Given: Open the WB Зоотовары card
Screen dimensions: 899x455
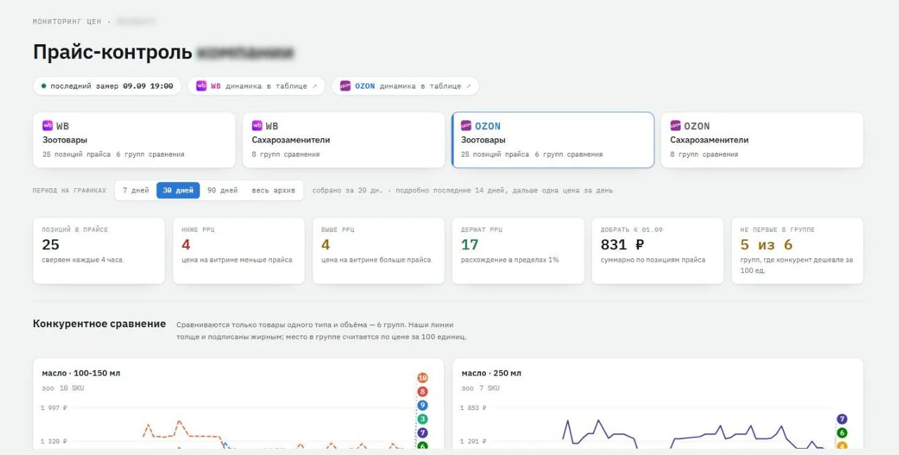Looking at the screenshot, I should tap(134, 140).
